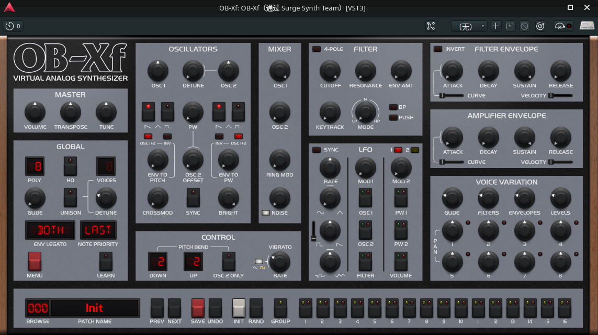Toggle LFO FILTER destination switch
Image resolution: width=598 pixels, height=335 pixels.
[x=365, y=261]
